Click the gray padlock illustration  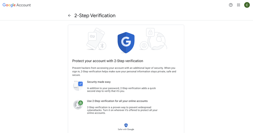[x=150, y=33]
